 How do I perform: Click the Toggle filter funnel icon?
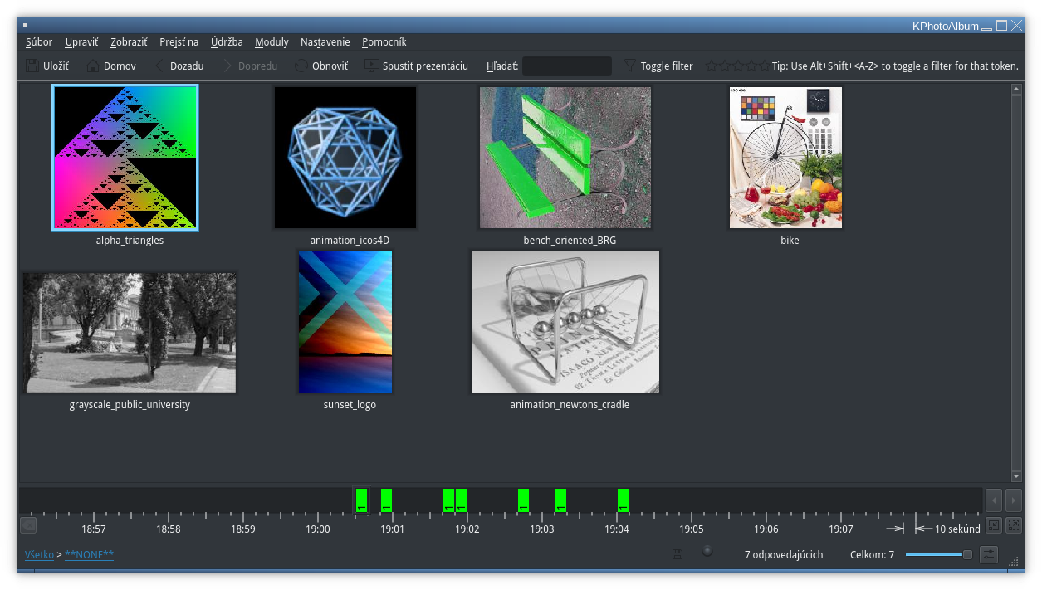630,66
